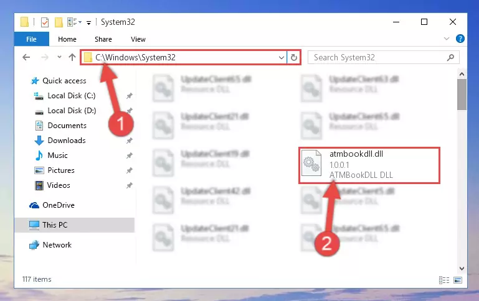This screenshot has width=479, height=301.
Task: Select the atmbookdll.dll file
Action: click(x=369, y=165)
